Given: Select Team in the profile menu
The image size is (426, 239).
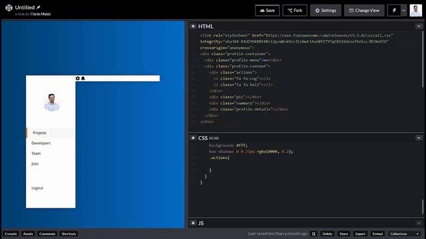Looking at the screenshot, I should [x=36, y=153].
